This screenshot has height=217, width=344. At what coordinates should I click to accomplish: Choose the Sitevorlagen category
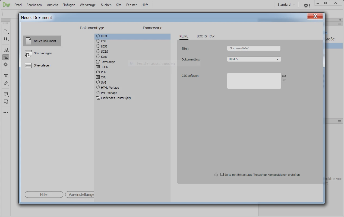[x=42, y=65]
